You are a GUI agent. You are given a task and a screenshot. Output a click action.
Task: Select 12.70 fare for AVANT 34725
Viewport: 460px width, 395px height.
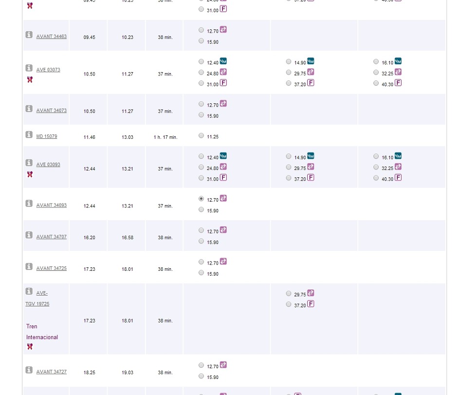(x=201, y=262)
